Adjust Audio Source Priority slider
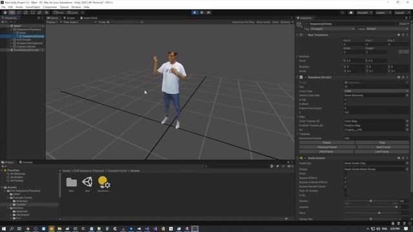Viewport: 413px width, 232px height. (x=370, y=201)
